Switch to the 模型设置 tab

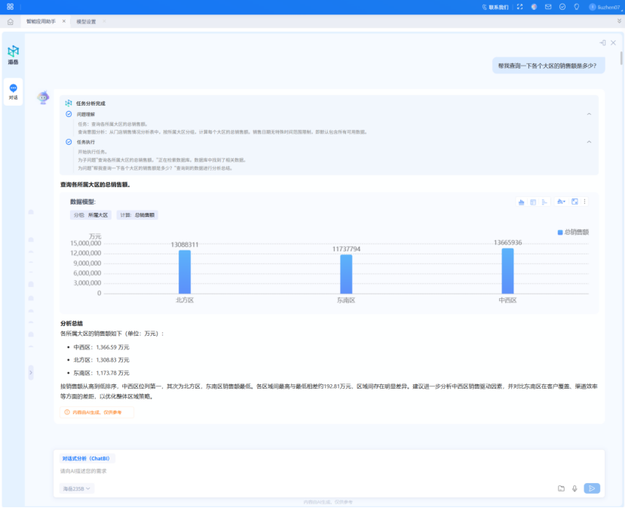coord(86,21)
